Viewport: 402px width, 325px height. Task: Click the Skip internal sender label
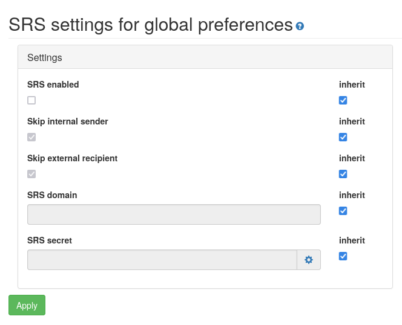68,121
